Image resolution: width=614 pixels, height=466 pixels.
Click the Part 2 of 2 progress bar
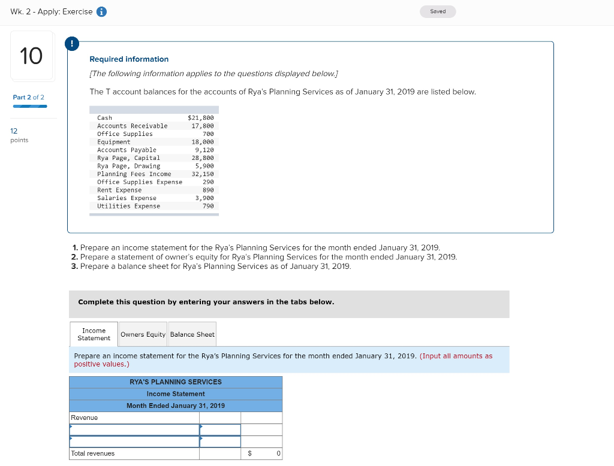[x=29, y=105]
